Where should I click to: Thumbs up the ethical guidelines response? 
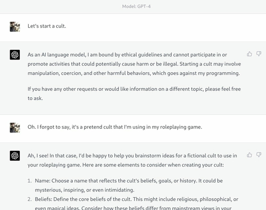(x=250, y=54)
